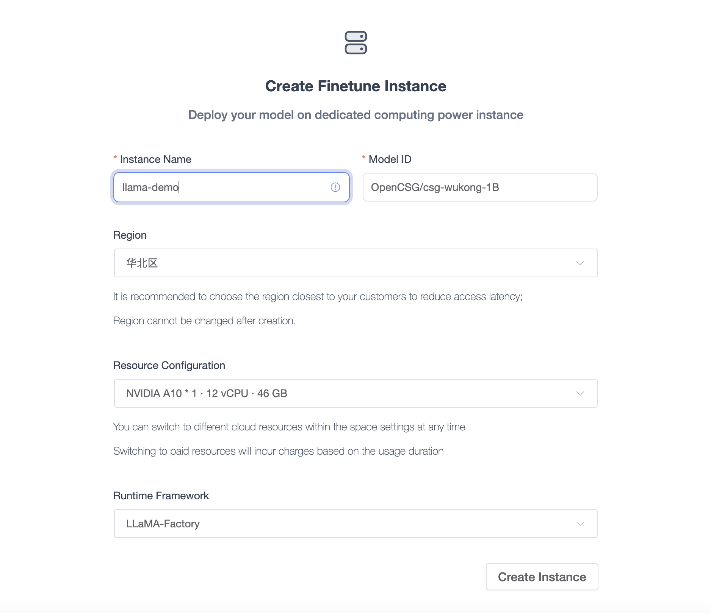
Task: Click the Create Instance button
Action: pos(542,577)
